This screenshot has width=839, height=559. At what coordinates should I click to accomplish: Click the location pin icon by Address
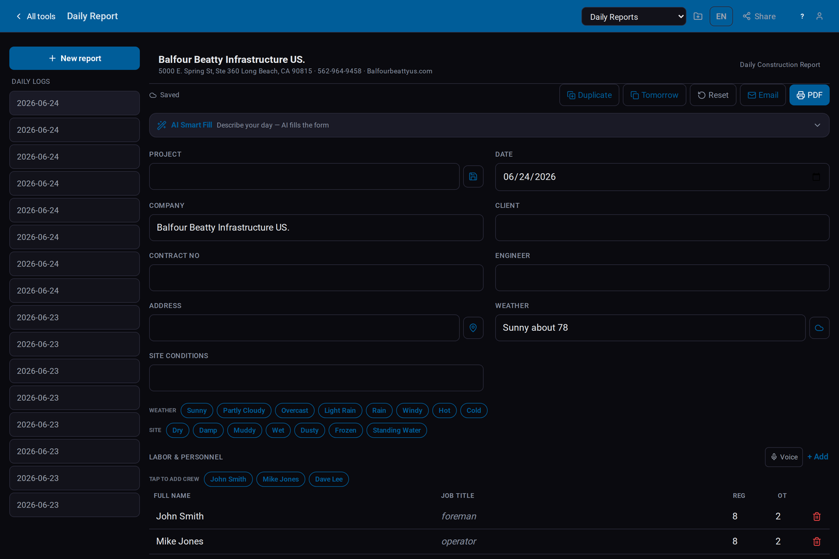point(473,328)
